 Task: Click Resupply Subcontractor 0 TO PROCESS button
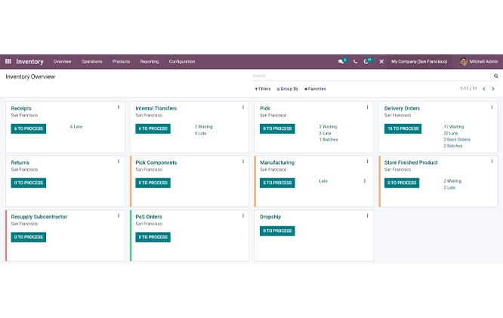[x=29, y=237]
